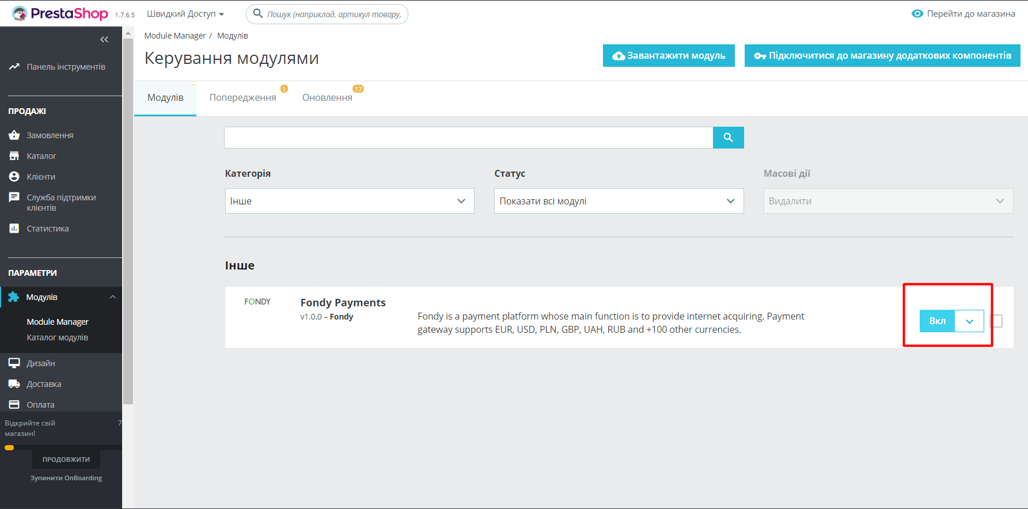
Task: Open 'Module Manager' in sidebar submenu
Action: coord(58,322)
